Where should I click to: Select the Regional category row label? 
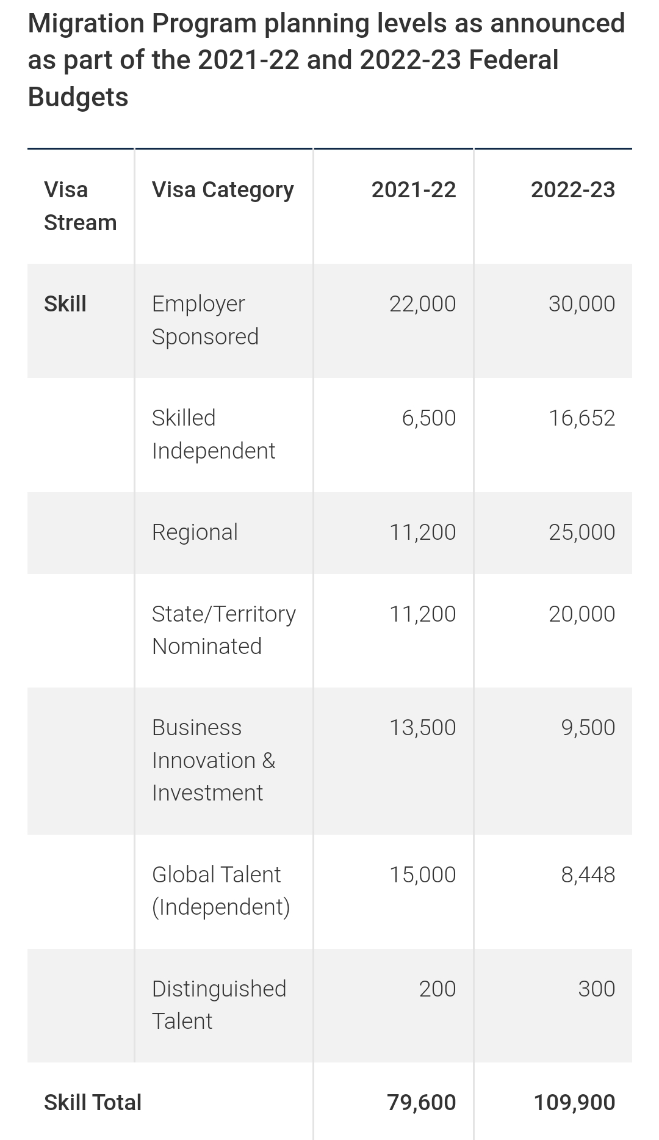tap(195, 532)
